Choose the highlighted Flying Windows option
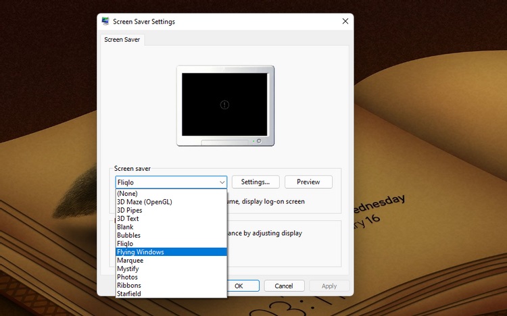 tap(171, 252)
